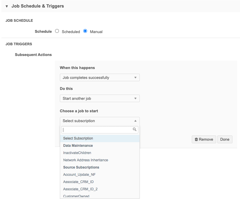
Task: Click the magnifier search icon
Action: pos(135,130)
